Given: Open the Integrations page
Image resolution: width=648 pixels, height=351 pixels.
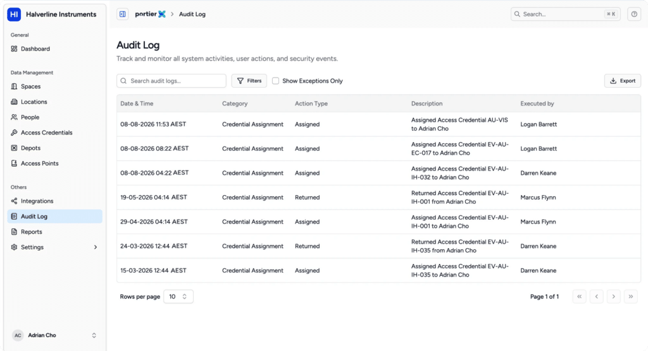Looking at the screenshot, I should 54,201.
